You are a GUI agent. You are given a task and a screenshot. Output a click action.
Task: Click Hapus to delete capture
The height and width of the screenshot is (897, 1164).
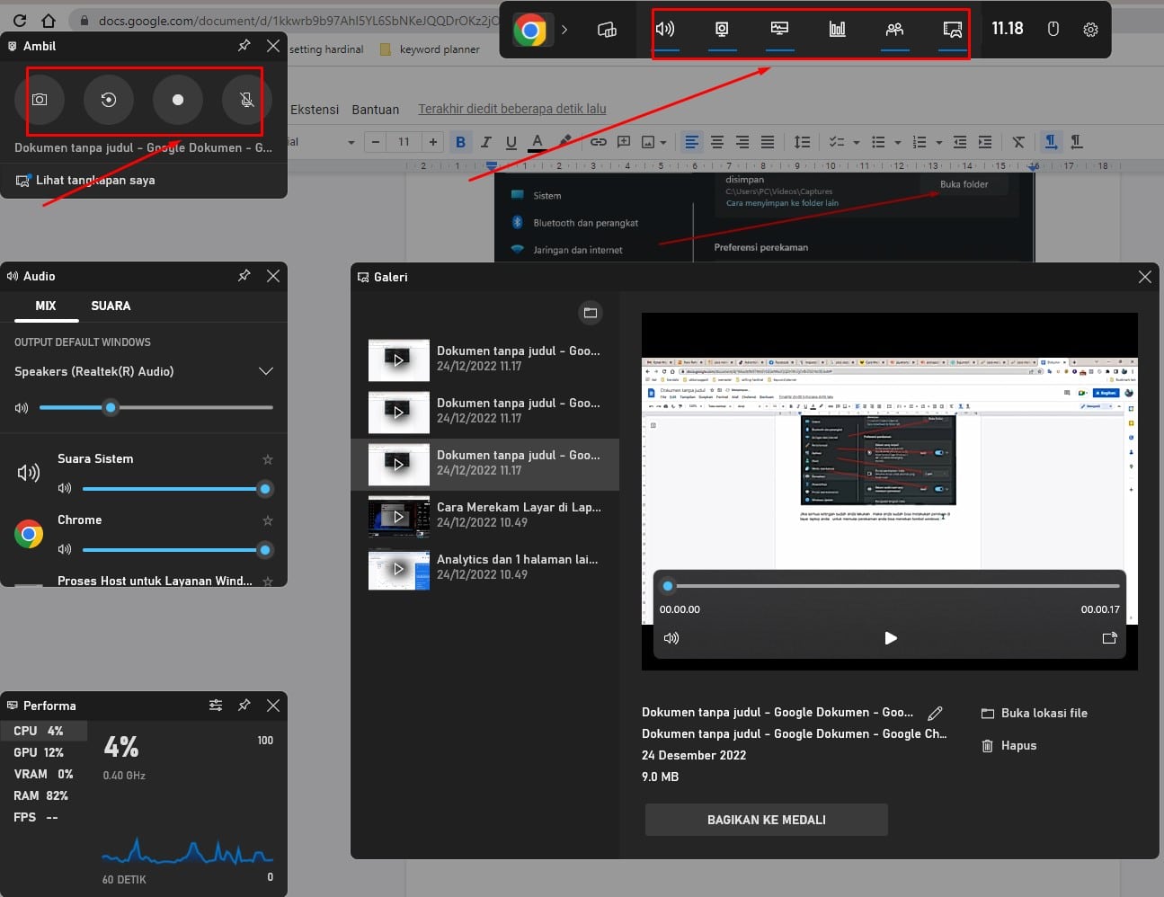(1009, 745)
